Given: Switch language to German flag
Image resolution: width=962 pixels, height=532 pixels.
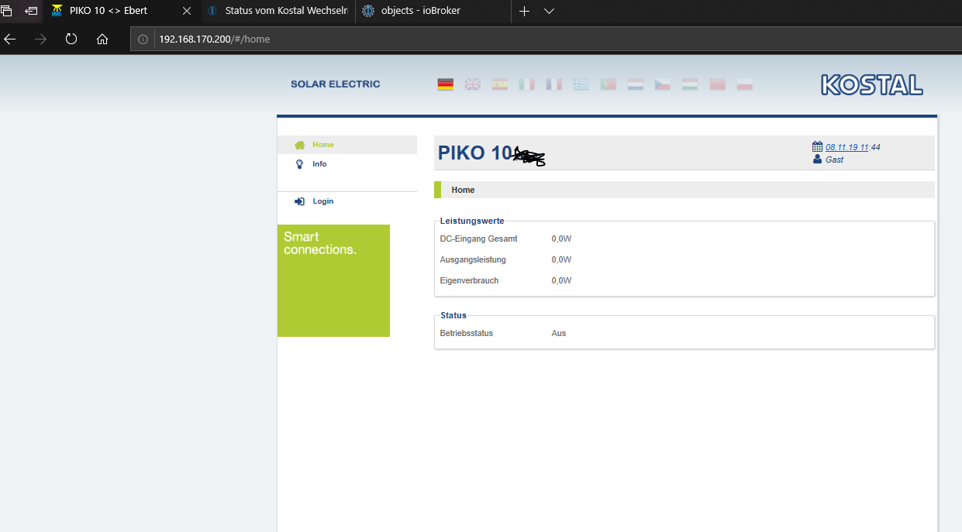Looking at the screenshot, I should (446, 84).
